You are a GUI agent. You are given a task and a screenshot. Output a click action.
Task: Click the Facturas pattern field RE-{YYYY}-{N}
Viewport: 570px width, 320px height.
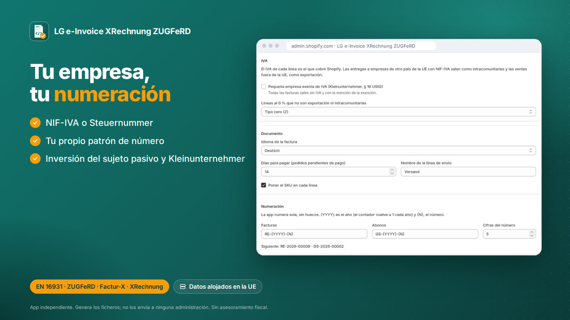coord(314,234)
